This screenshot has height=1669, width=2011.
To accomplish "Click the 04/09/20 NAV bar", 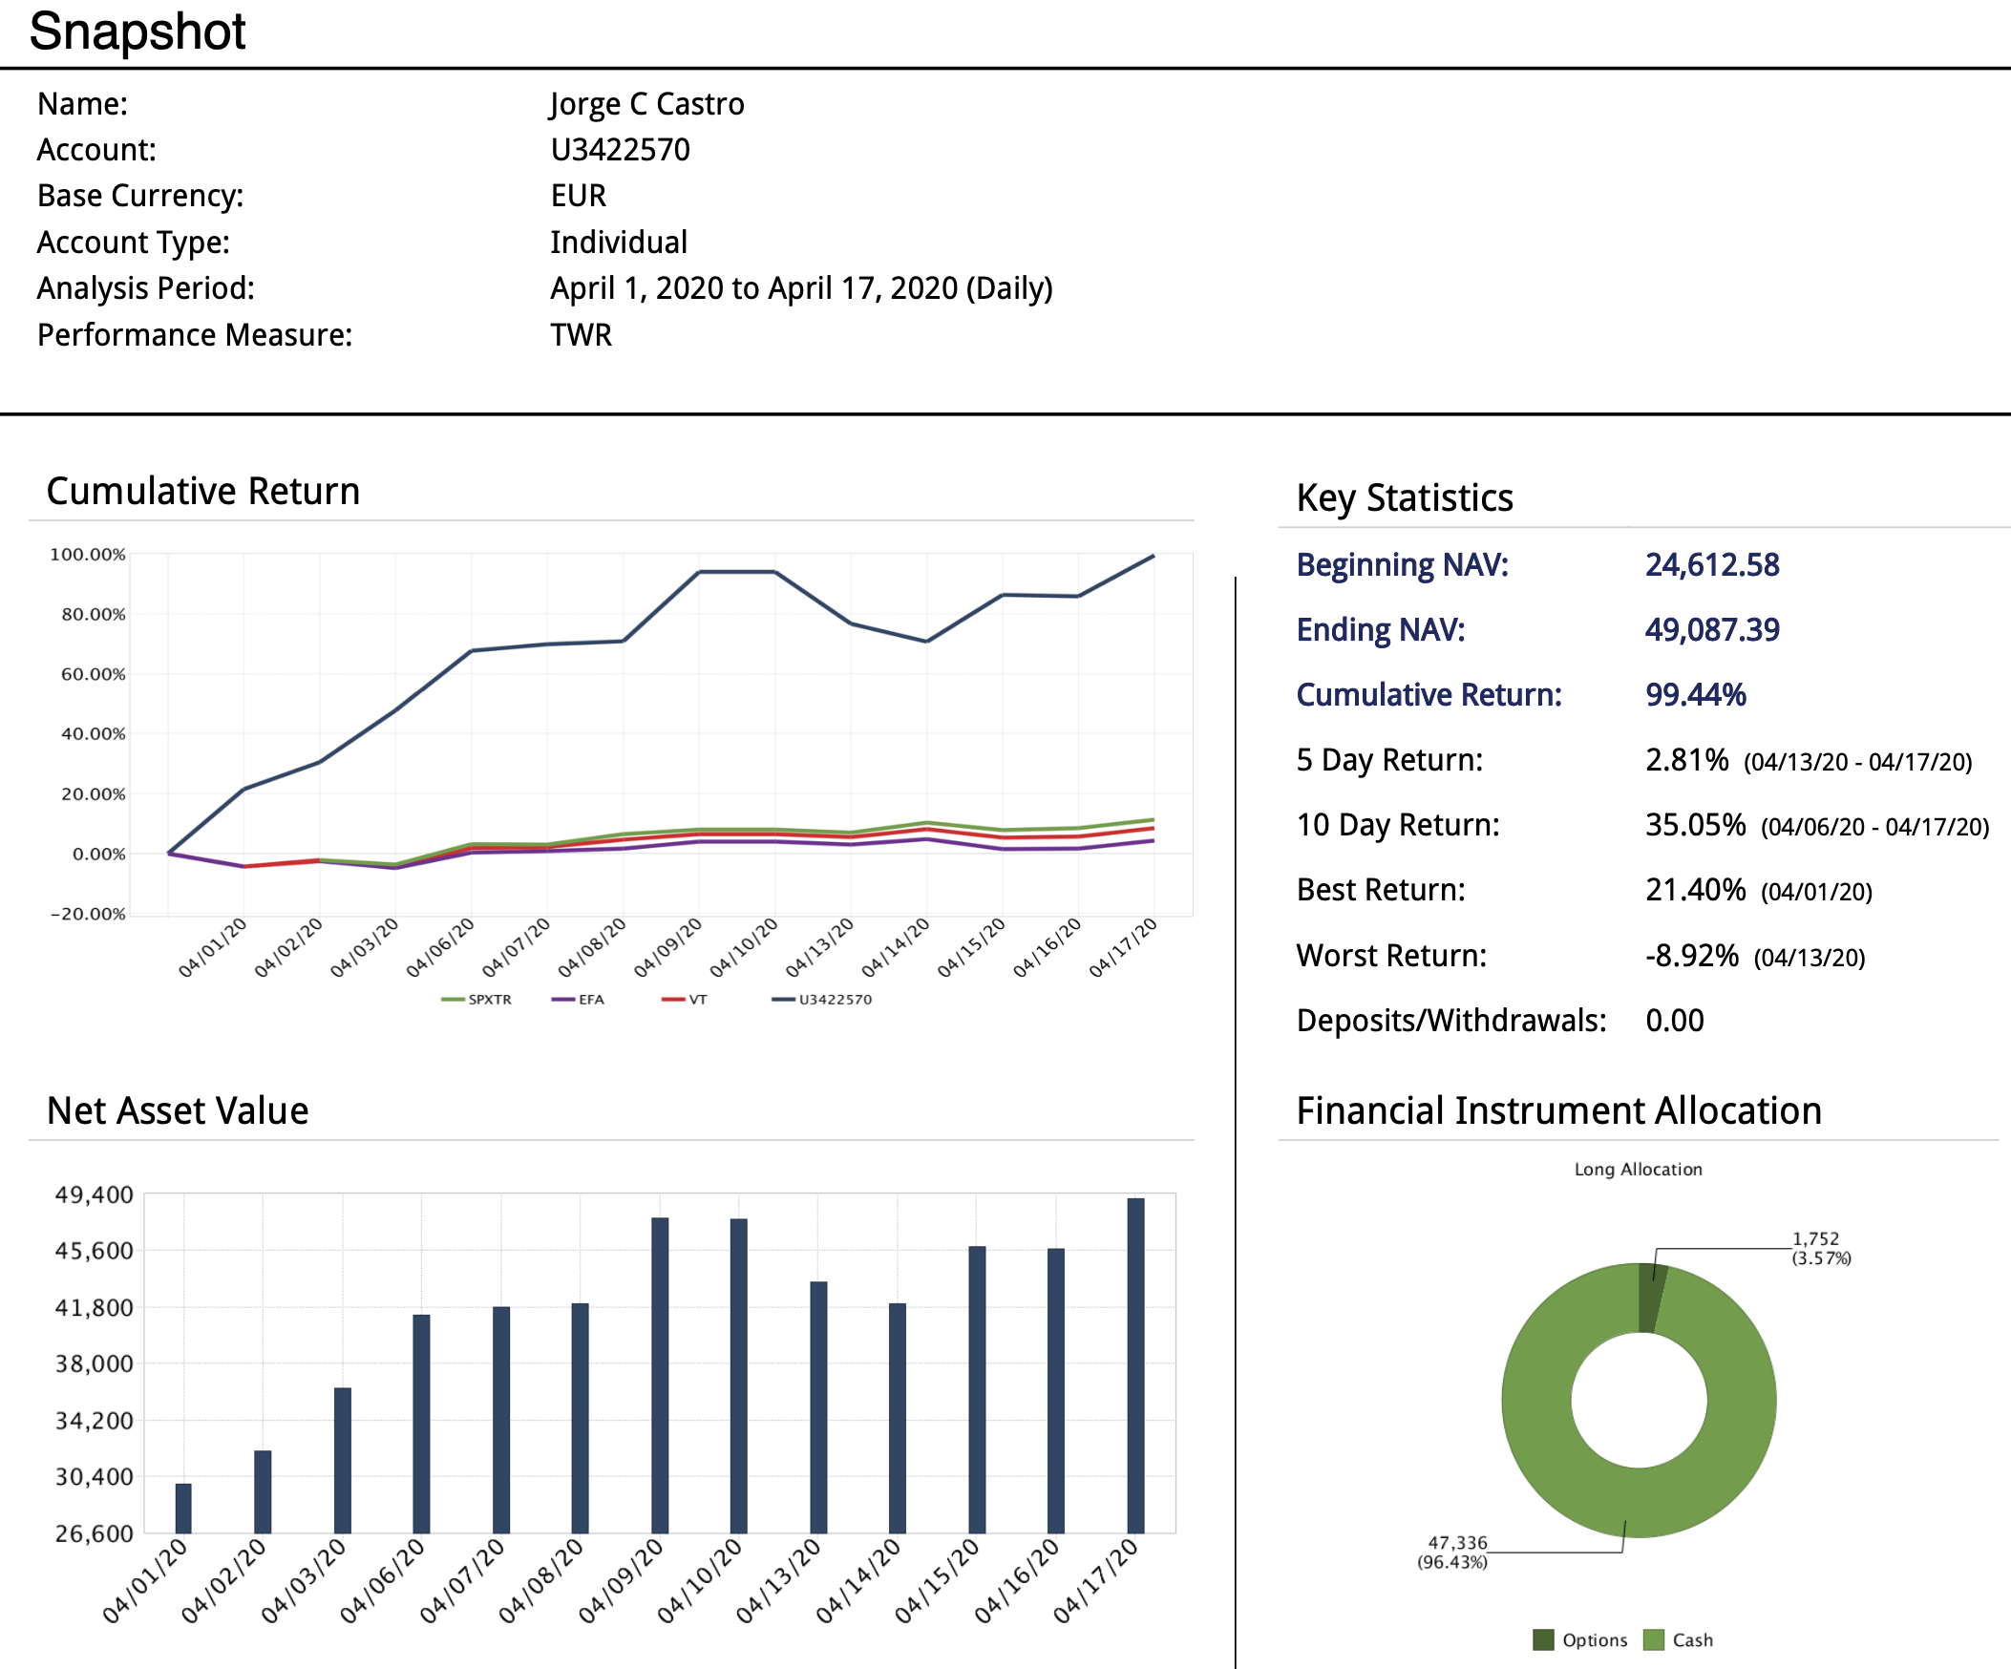I will click(x=660, y=1375).
